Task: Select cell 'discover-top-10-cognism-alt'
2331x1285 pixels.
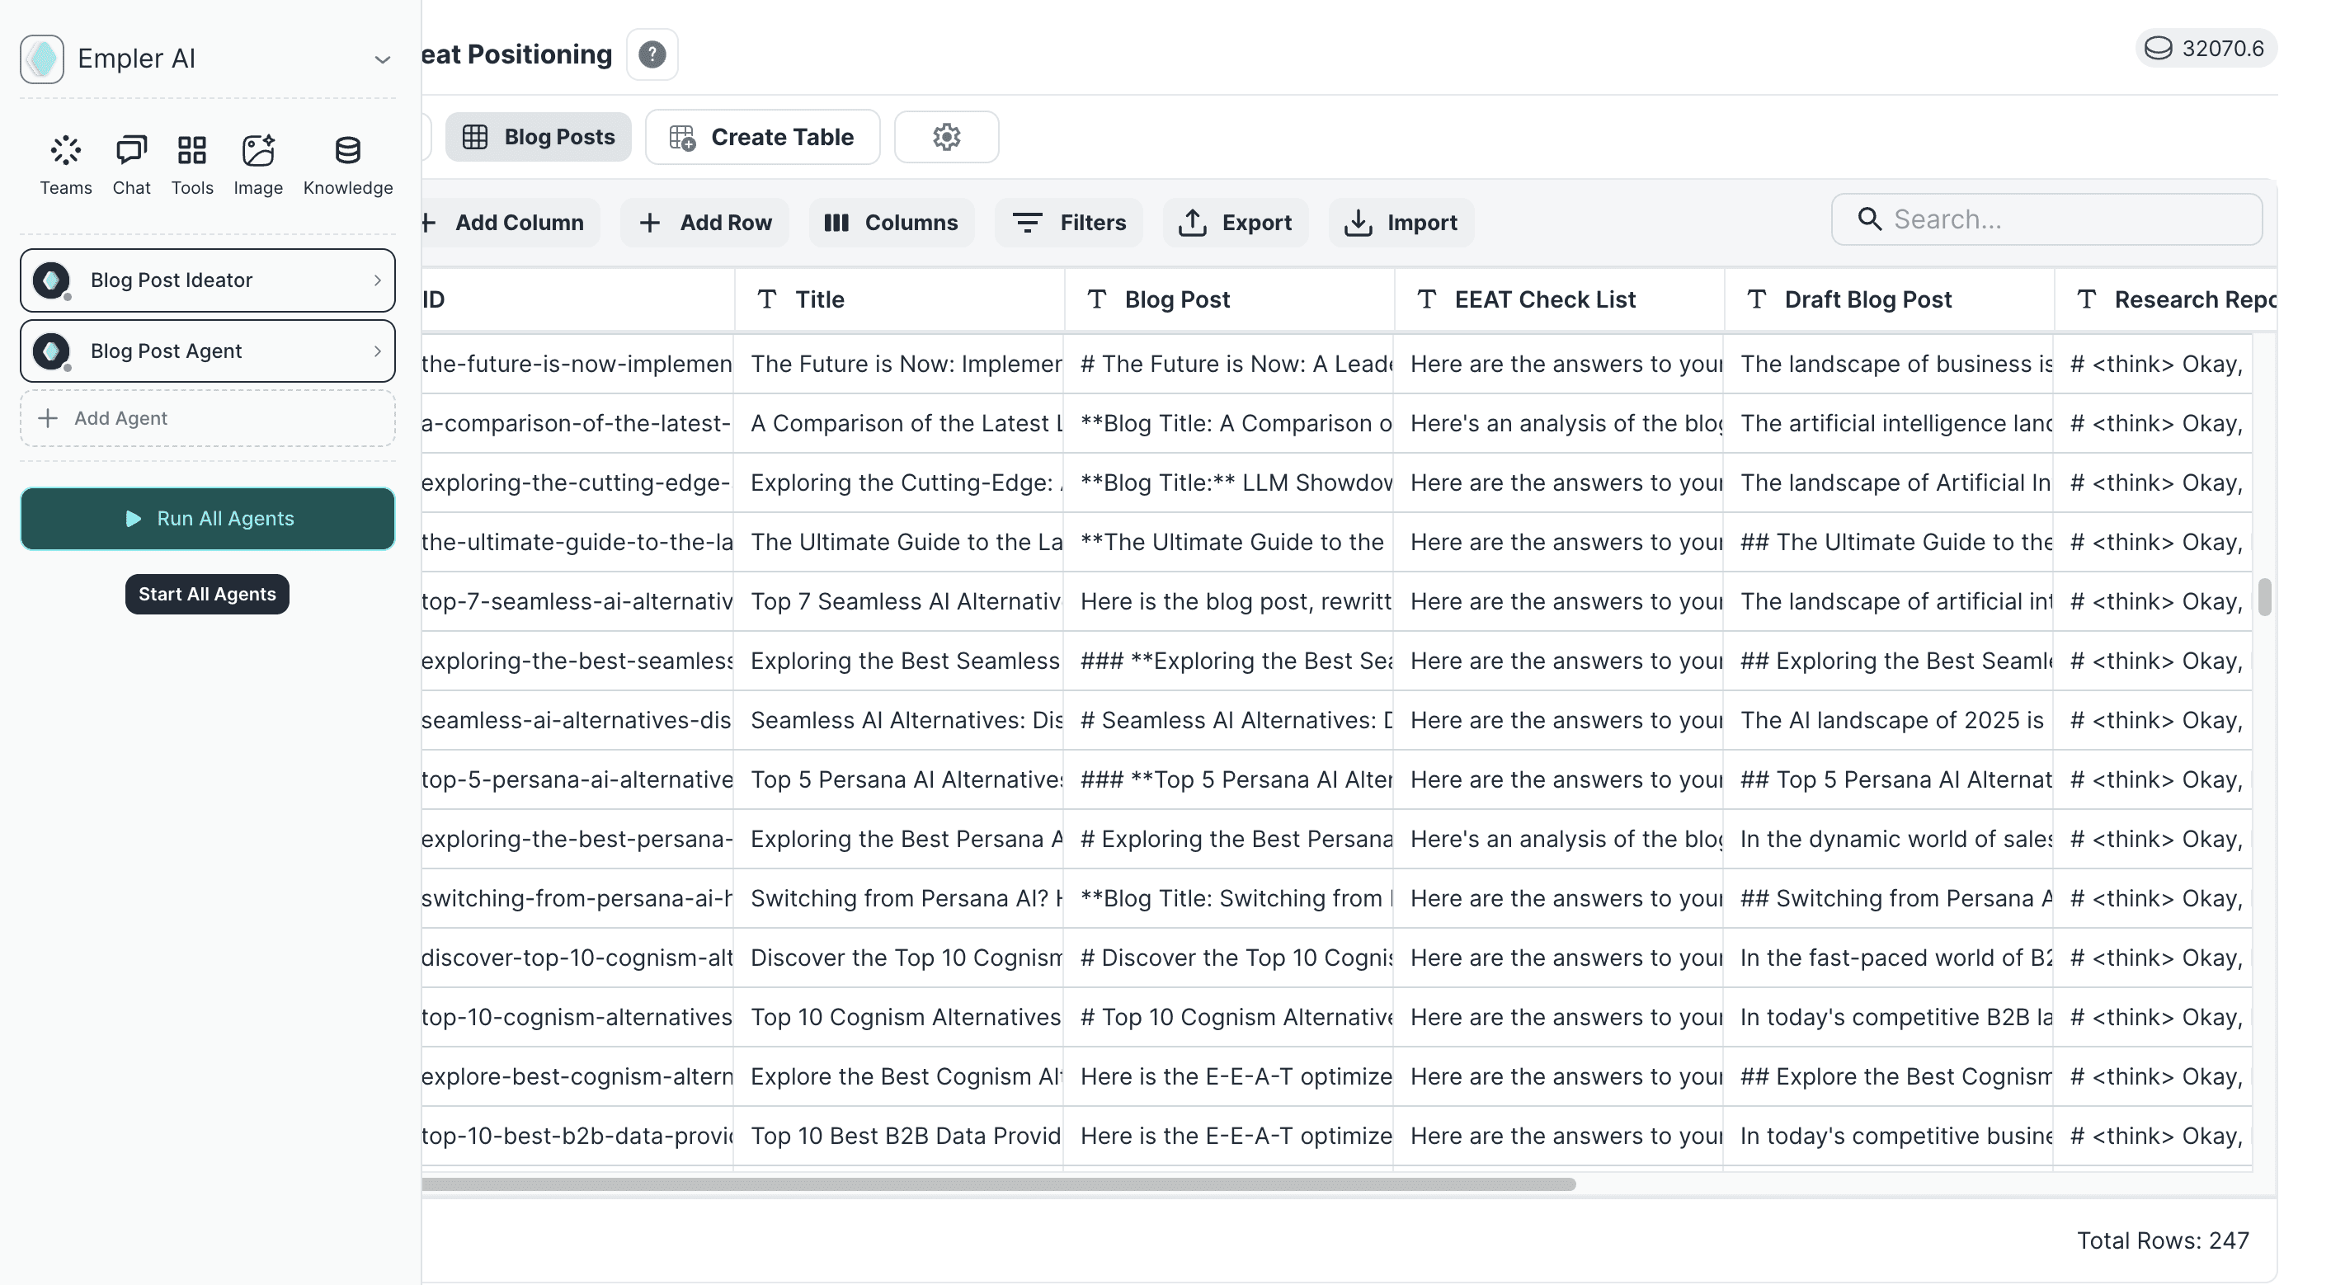Action: pos(577,958)
